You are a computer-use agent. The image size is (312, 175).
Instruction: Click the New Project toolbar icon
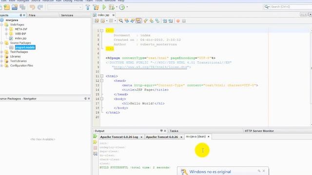click(x=7, y=7)
